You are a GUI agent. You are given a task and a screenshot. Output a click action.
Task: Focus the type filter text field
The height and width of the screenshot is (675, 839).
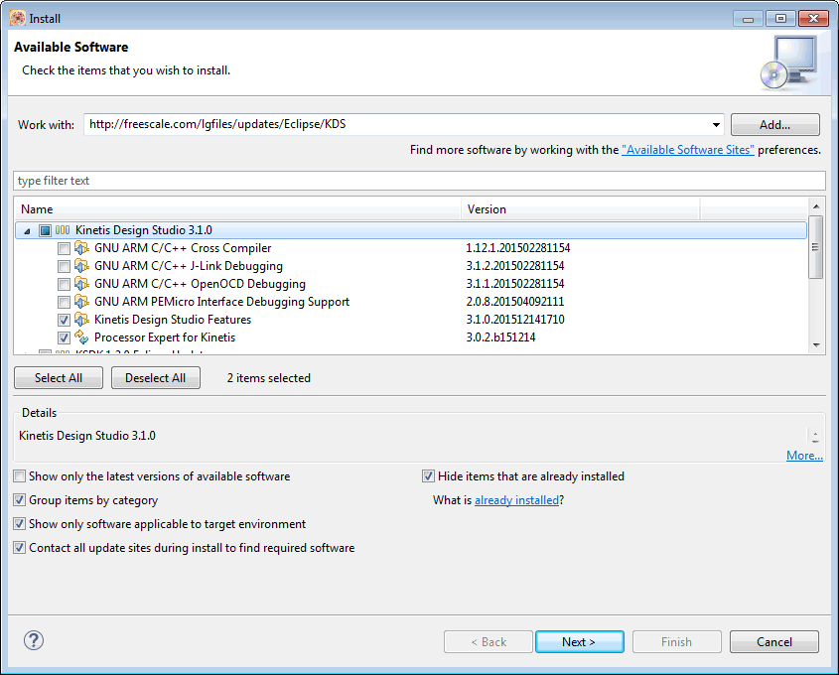pyautogui.click(x=419, y=181)
